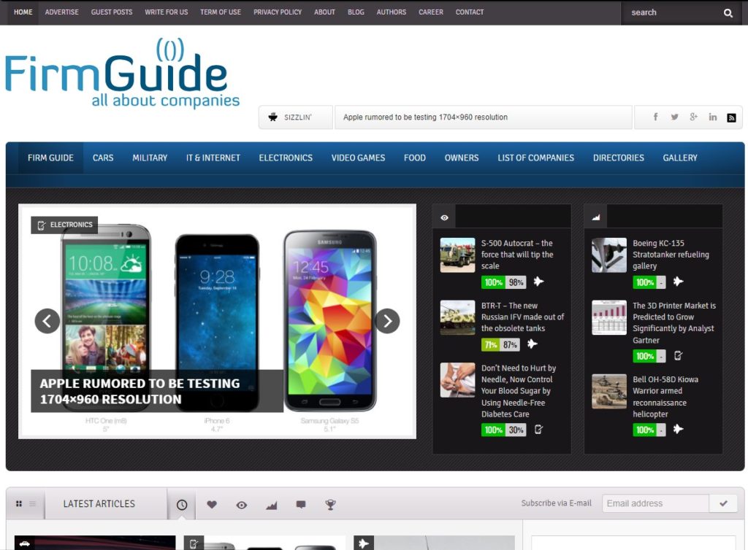Open 3D Printer Market article link
The width and height of the screenshot is (748, 550).
coord(674,323)
